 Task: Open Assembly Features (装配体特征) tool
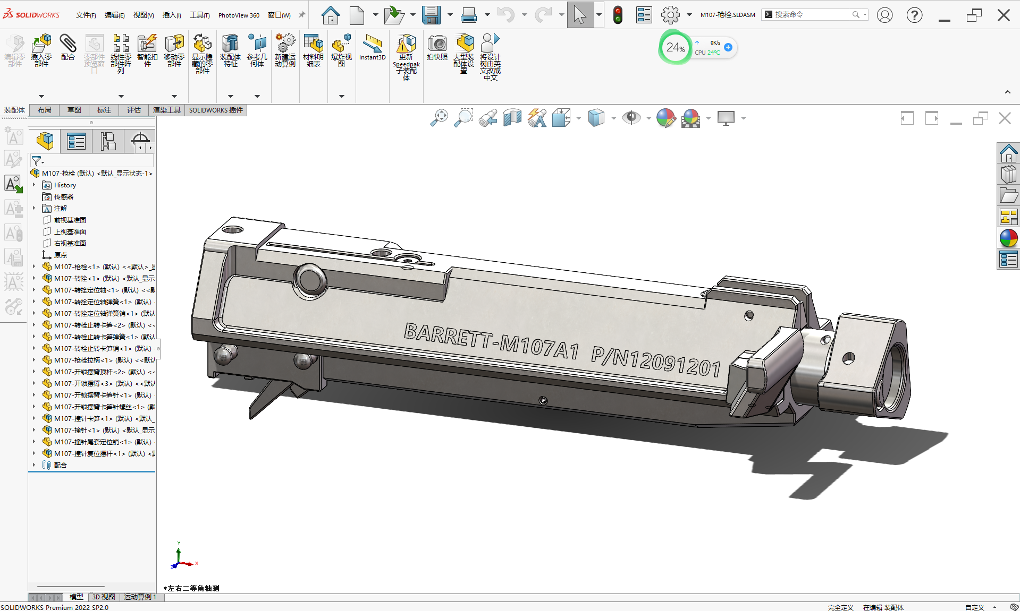click(230, 50)
